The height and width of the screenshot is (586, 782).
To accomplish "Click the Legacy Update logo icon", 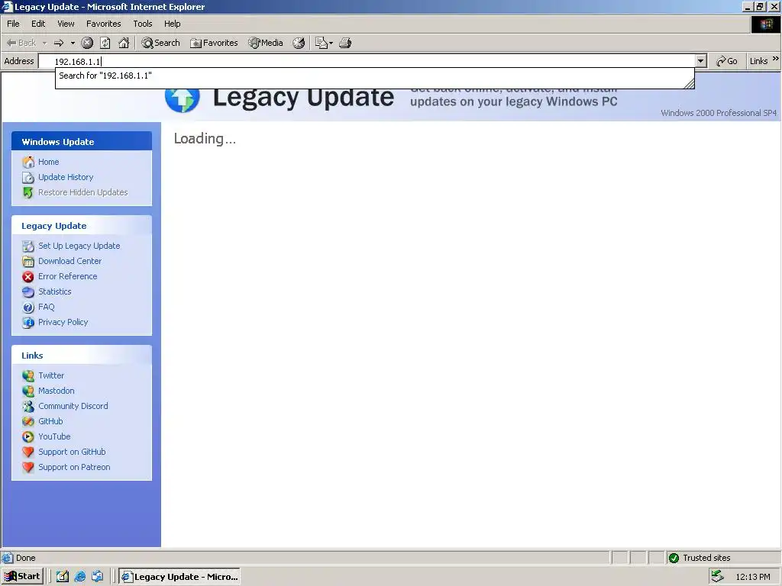I will (x=182, y=100).
